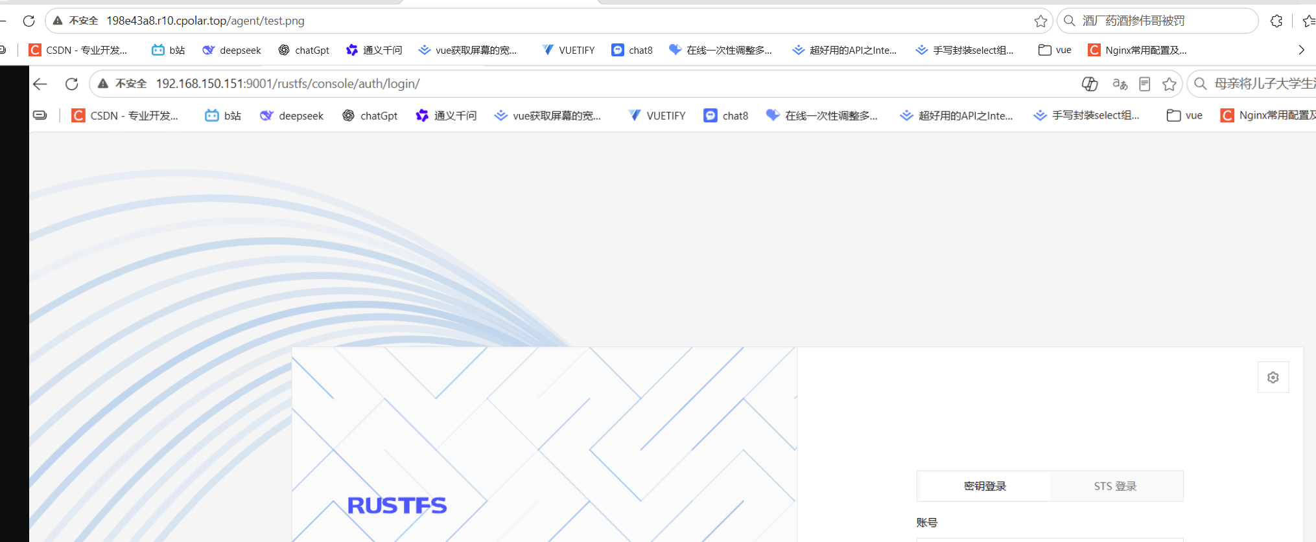Click the translate 'aあ' icon
Image resolution: width=1316 pixels, height=542 pixels.
[1120, 84]
